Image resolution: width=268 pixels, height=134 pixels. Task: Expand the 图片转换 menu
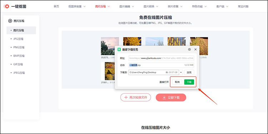[x=151, y=6]
